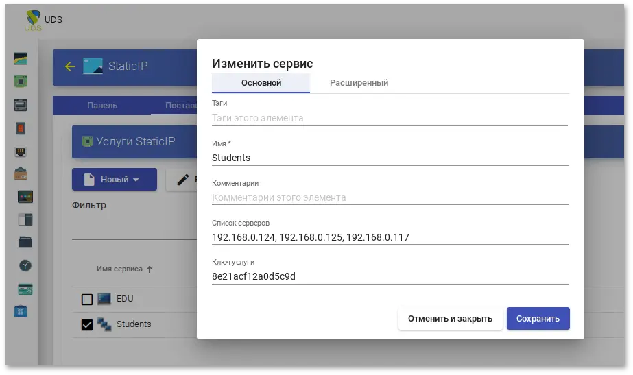Click the StaticIP provider landscape icon

click(93, 66)
